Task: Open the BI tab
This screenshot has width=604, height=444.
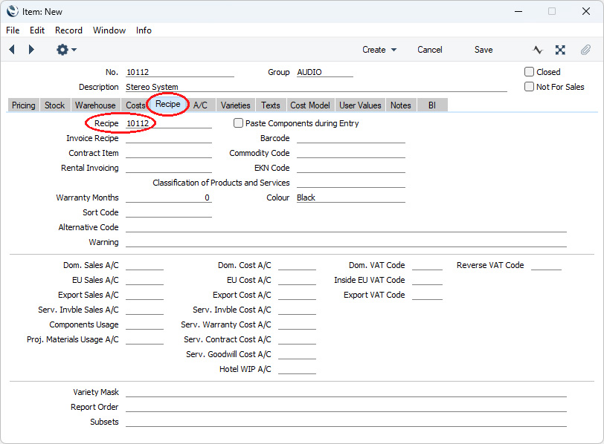Action: (x=432, y=105)
